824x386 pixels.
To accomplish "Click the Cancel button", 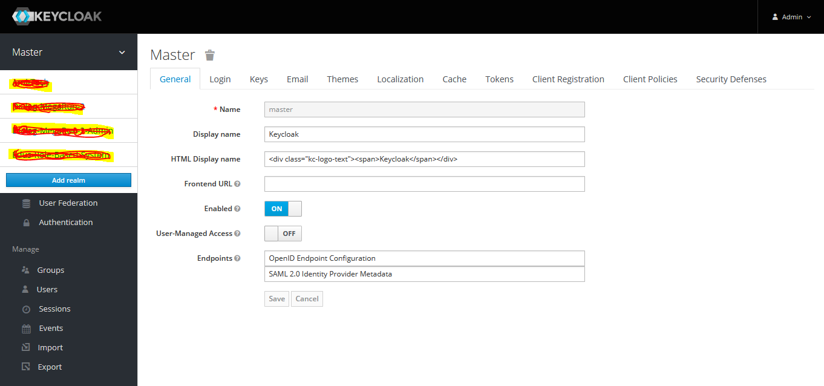I will point(307,299).
